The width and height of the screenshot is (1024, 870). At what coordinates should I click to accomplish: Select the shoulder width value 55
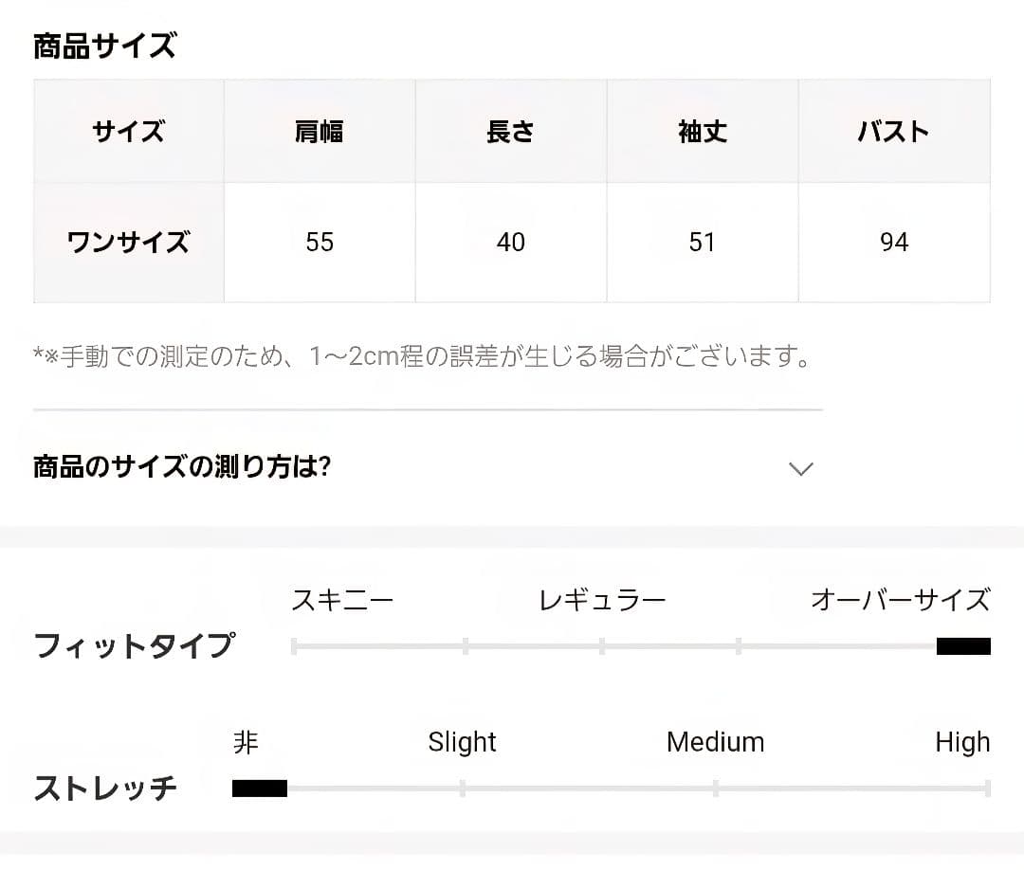pyautogui.click(x=320, y=243)
